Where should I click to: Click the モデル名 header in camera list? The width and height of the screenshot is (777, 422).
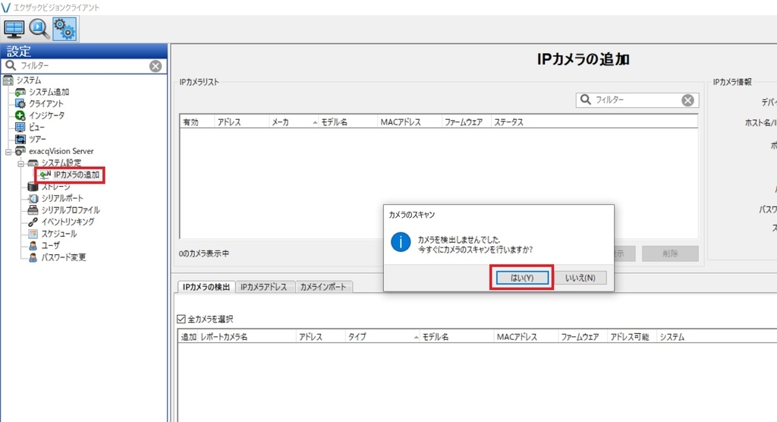pos(348,122)
